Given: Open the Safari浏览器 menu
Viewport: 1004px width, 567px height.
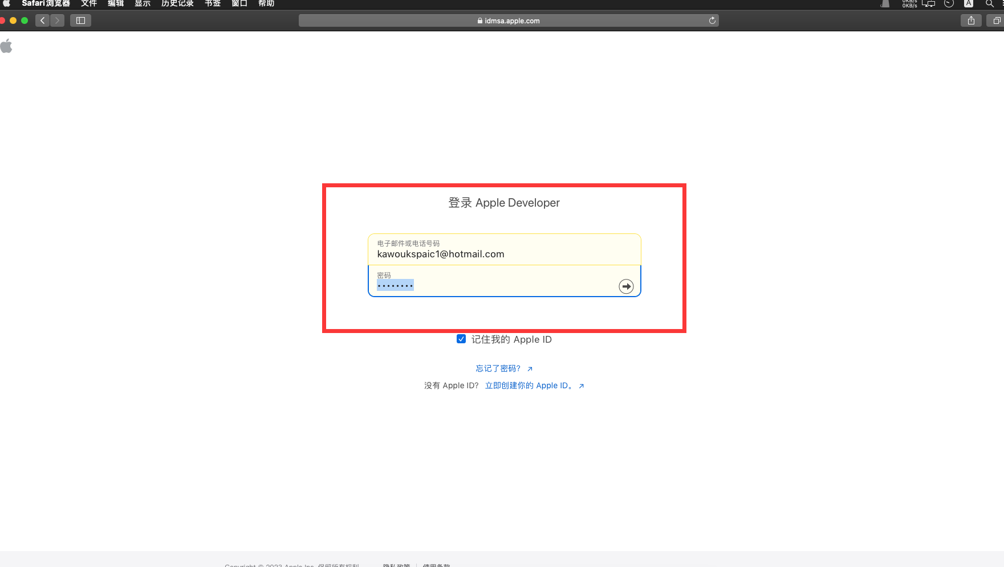Looking at the screenshot, I should 46,3.
